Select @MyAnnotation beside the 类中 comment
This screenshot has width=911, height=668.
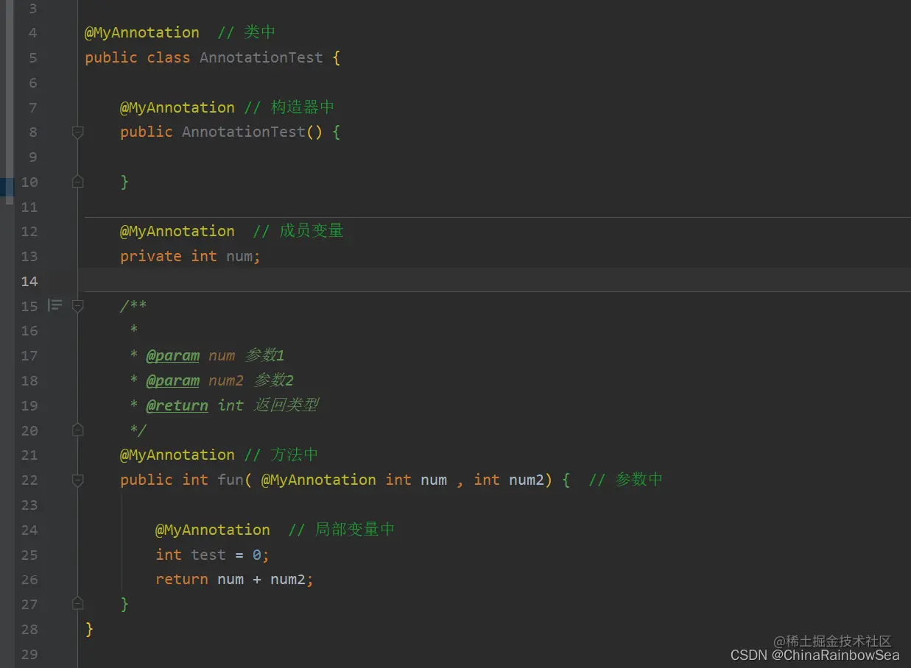tap(142, 32)
